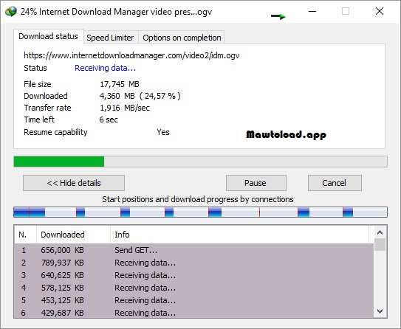Click the Receiving data... status text

coord(105,68)
